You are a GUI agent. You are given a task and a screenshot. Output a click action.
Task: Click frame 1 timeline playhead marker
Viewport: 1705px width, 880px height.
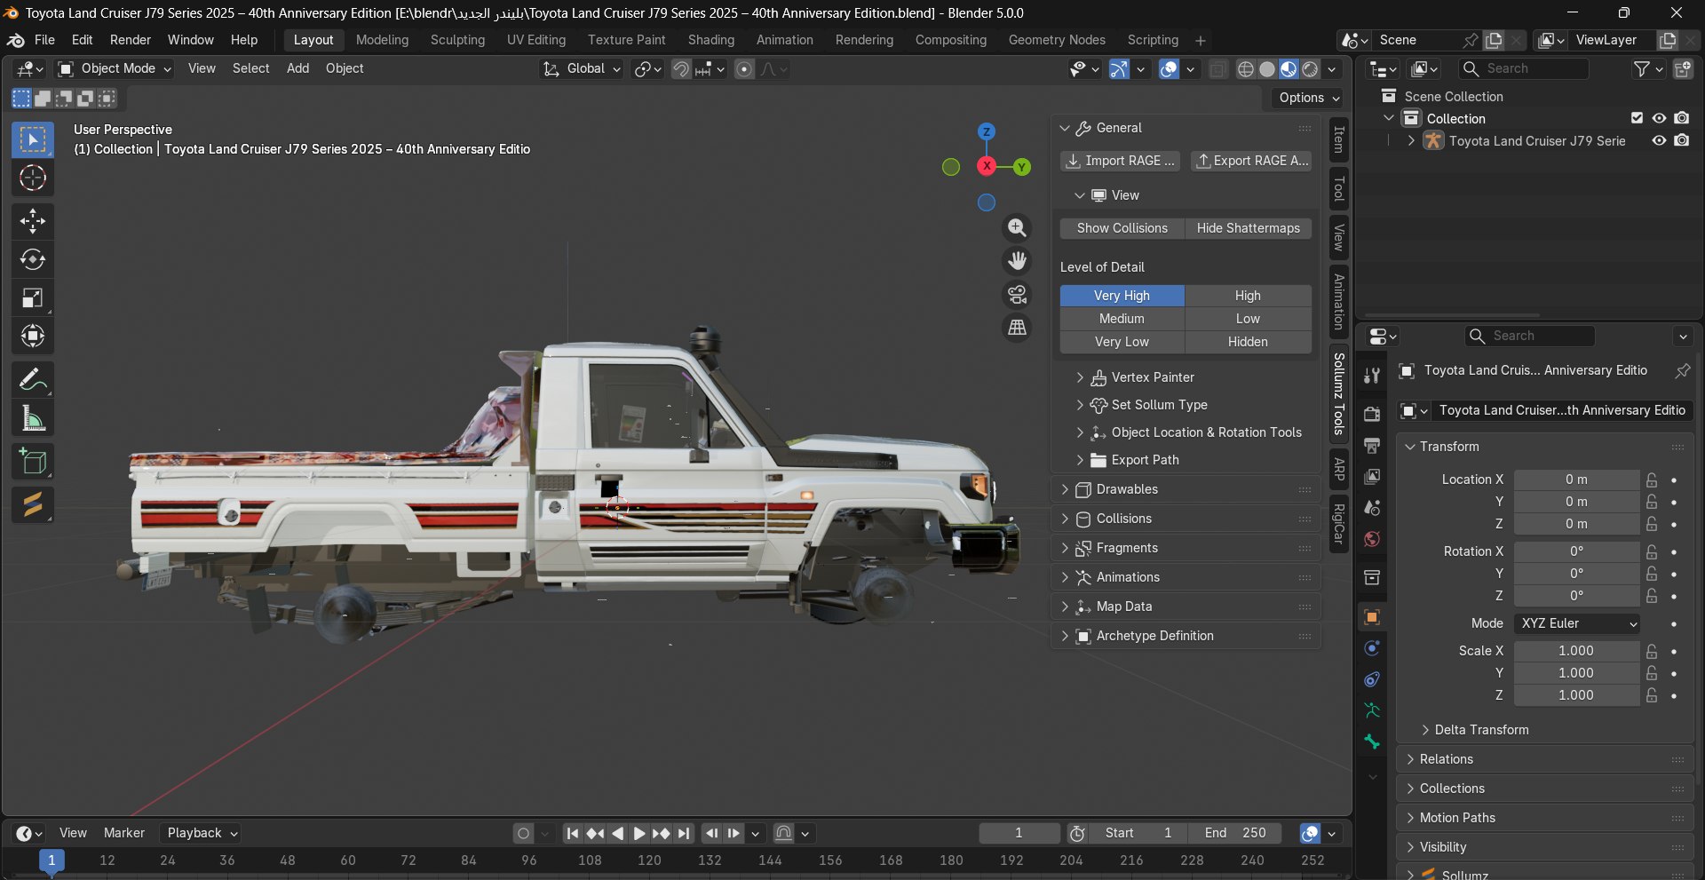point(52,860)
